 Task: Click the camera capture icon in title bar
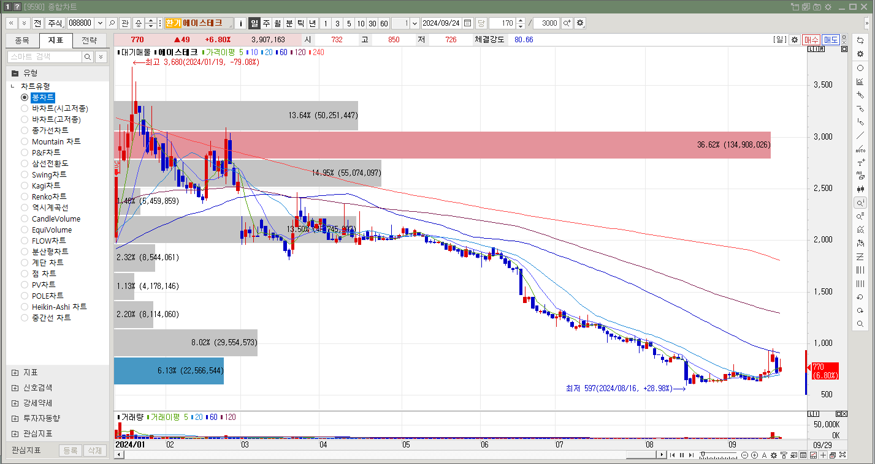pos(816,7)
